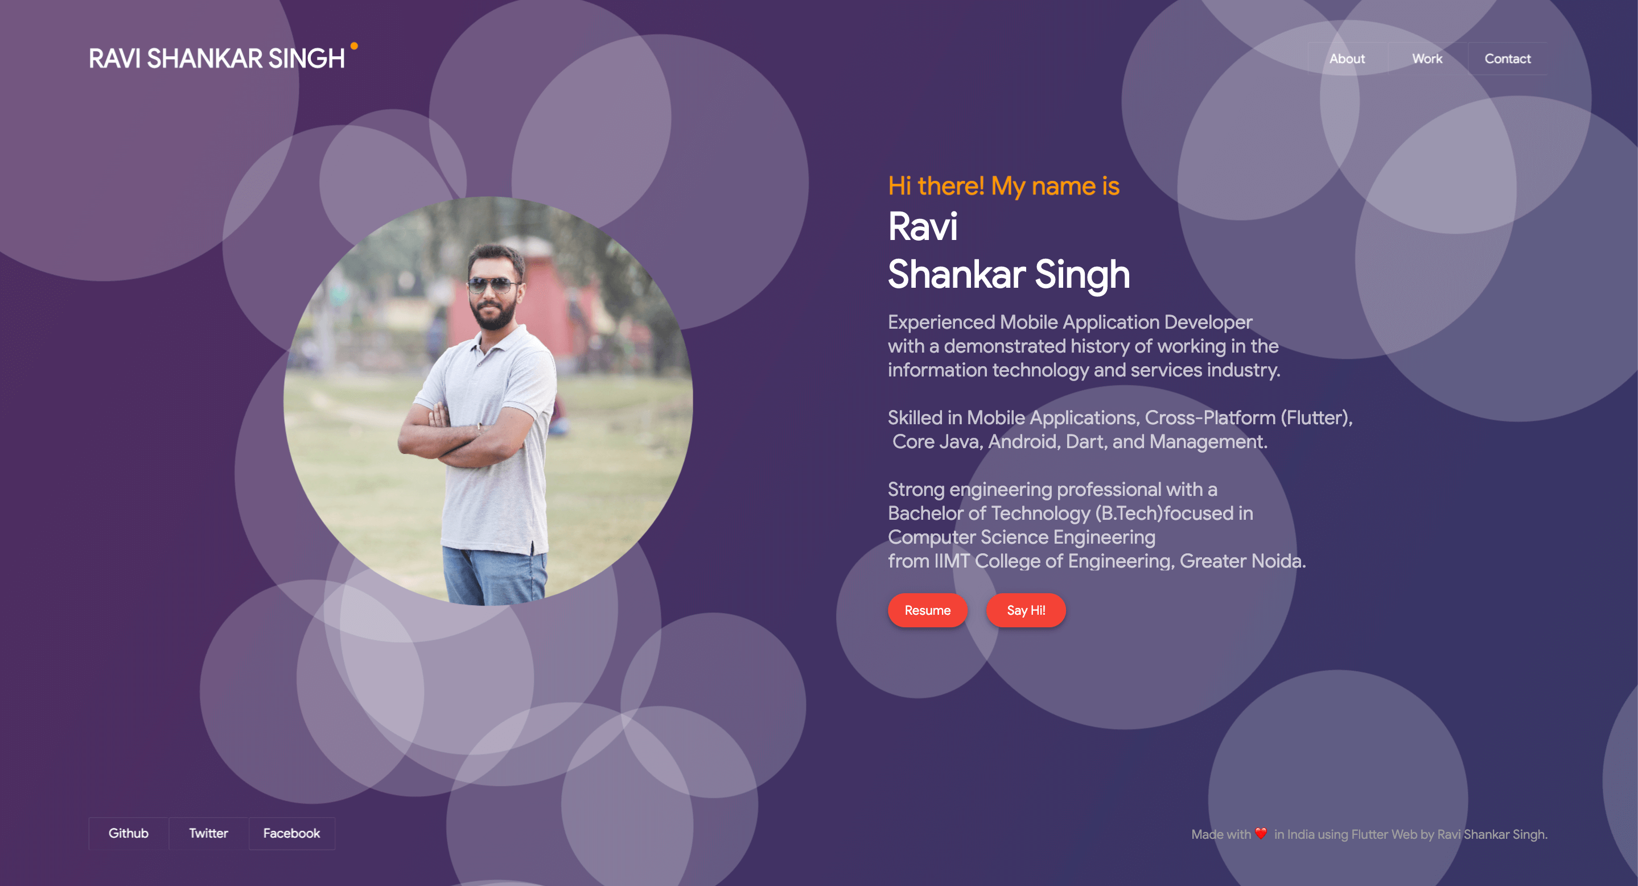Navigate to the About section
The height and width of the screenshot is (886, 1638).
[x=1345, y=59]
